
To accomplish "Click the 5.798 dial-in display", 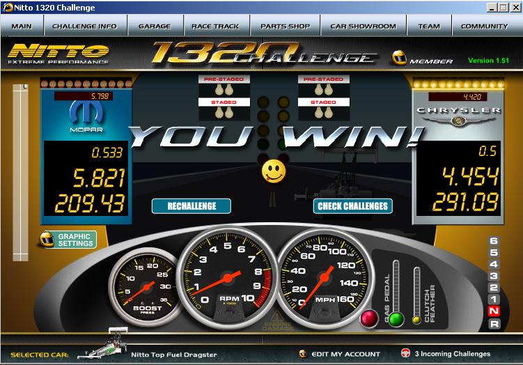I will (x=84, y=96).
